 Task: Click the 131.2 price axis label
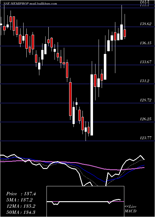tap(145, 81)
